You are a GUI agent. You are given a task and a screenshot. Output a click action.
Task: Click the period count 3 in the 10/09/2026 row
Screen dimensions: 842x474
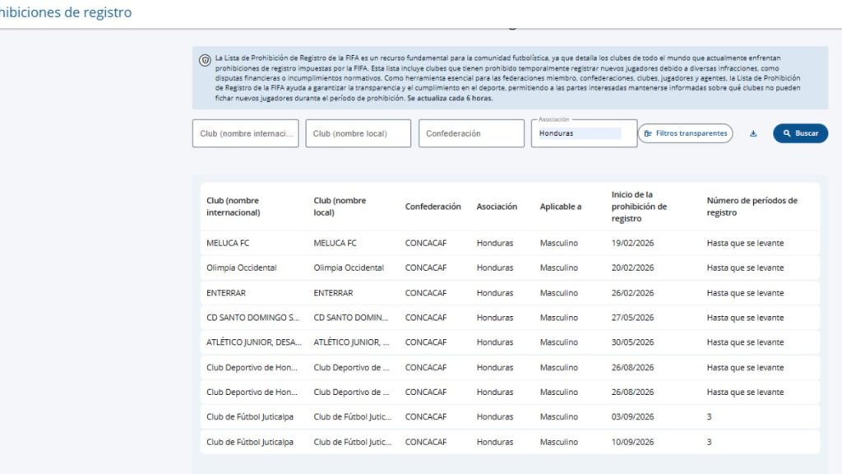tap(709, 442)
